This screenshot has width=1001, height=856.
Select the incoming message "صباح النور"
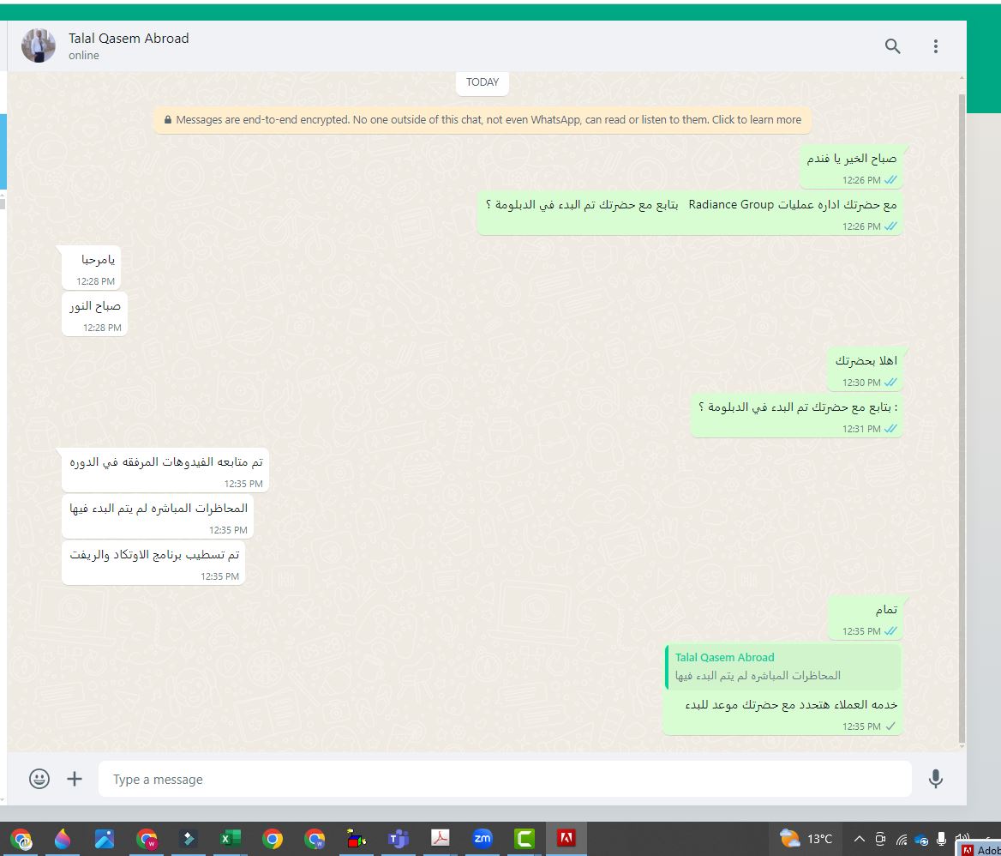tap(94, 314)
